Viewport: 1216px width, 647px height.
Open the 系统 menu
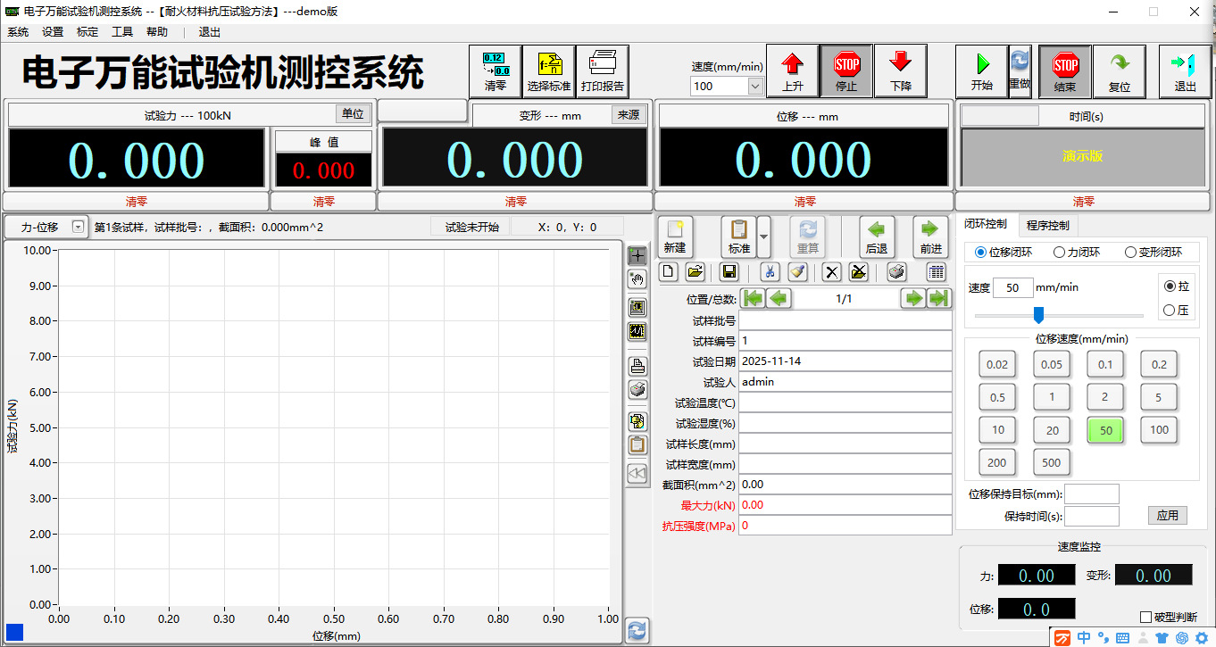click(18, 31)
